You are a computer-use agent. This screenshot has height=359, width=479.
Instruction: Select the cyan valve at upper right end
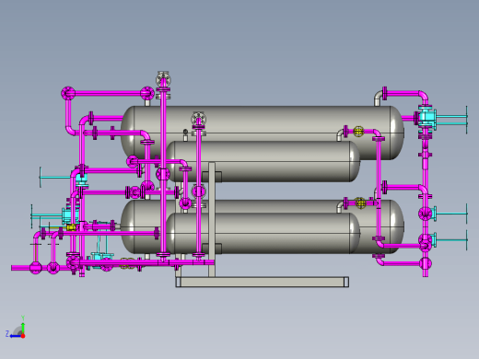pyautogui.click(x=427, y=117)
